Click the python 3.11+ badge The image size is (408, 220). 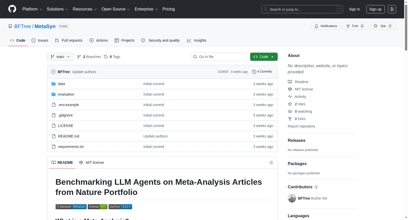[x=120, y=207]
